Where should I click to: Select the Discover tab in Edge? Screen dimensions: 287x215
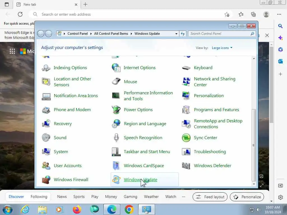[16, 197]
